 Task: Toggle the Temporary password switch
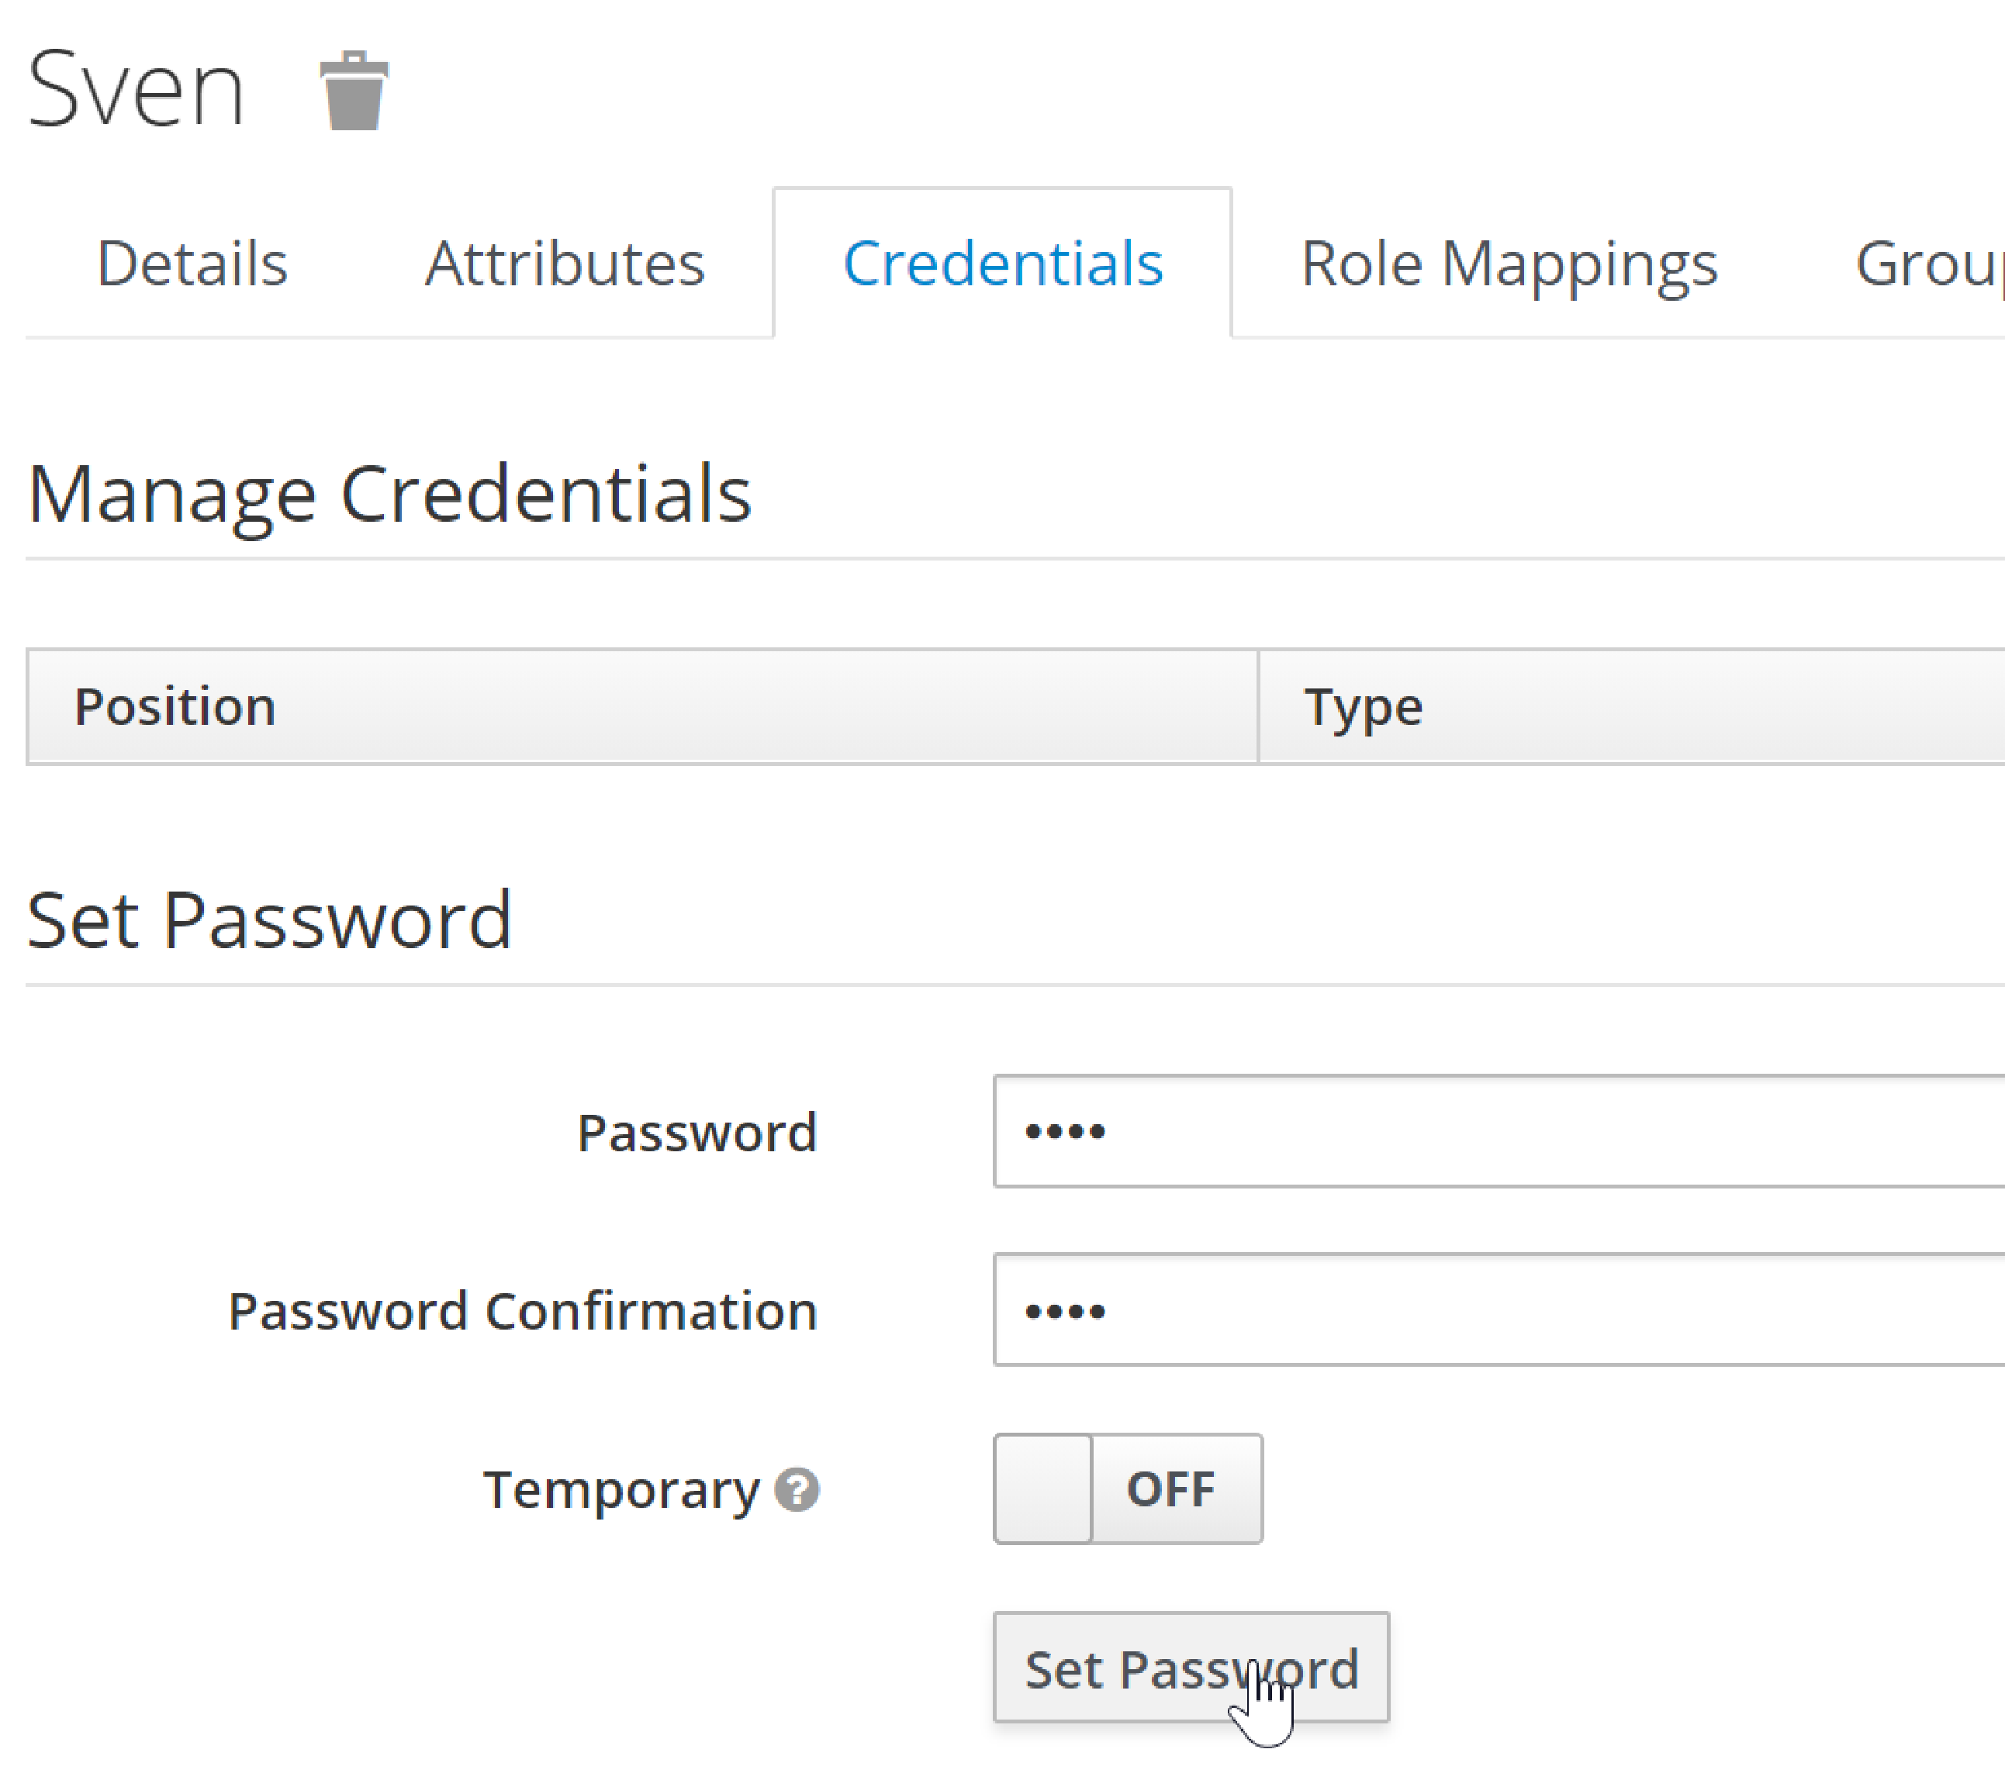click(x=1128, y=1489)
